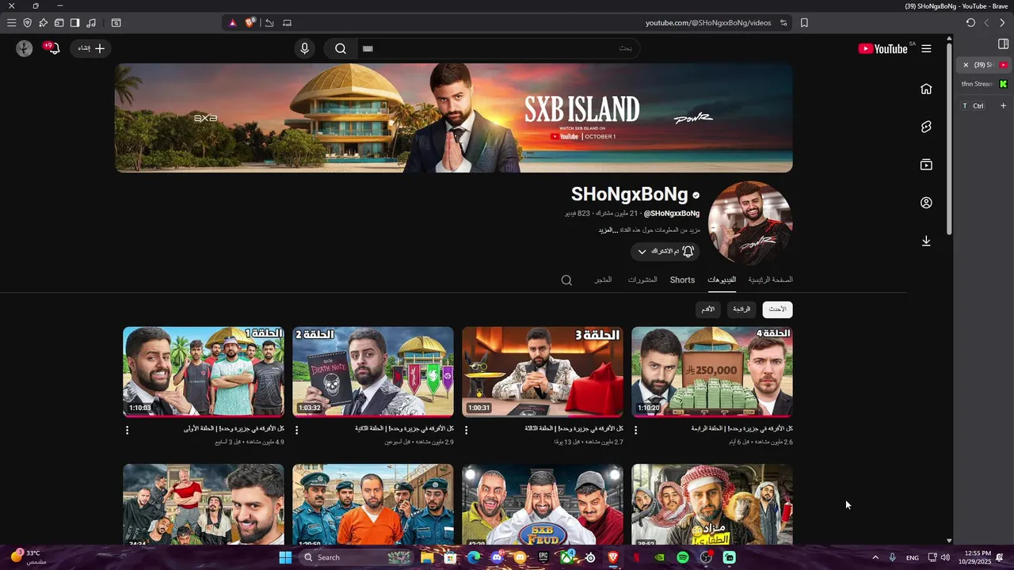
Task: Click the Brave Rewards triangle icon
Action: tap(232, 23)
